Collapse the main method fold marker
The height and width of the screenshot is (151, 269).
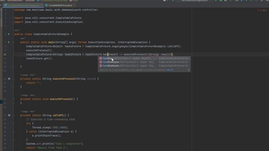point(13,42)
